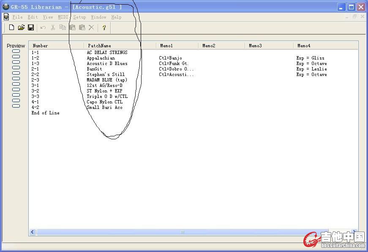Select the Appalachian patch row

[x=101, y=58]
